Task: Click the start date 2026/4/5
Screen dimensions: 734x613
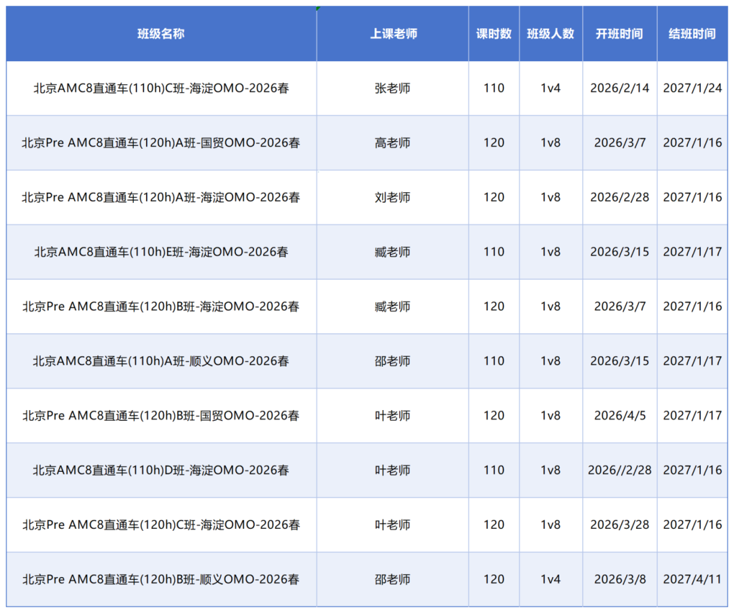Action: (619, 415)
